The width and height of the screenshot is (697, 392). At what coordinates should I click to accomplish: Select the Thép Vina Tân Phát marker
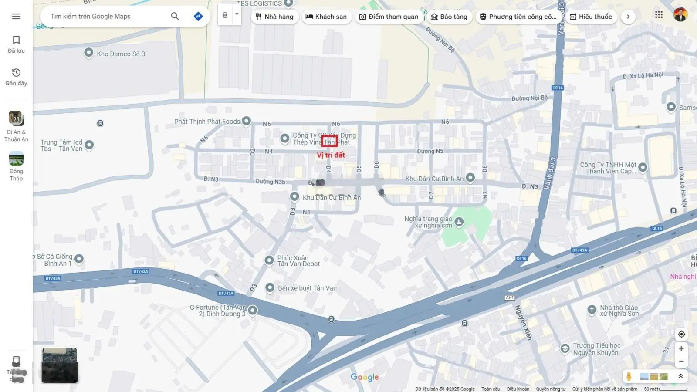click(284, 138)
